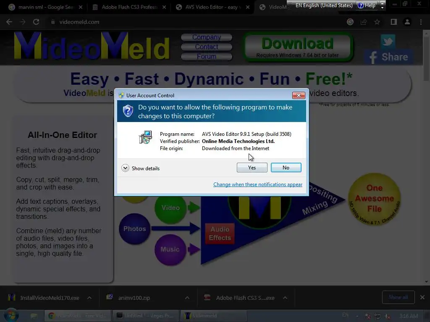This screenshot has height=322, width=430.
Task: Open the EN English (United States) language bar
Action: [x=324, y=5]
